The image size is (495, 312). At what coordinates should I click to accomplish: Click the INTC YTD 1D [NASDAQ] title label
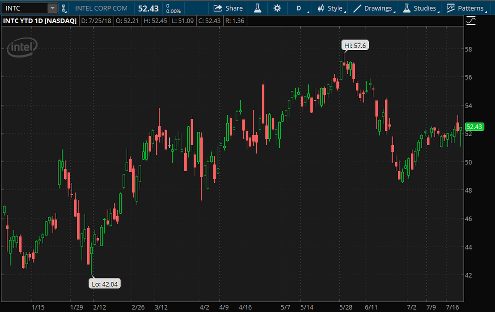40,21
